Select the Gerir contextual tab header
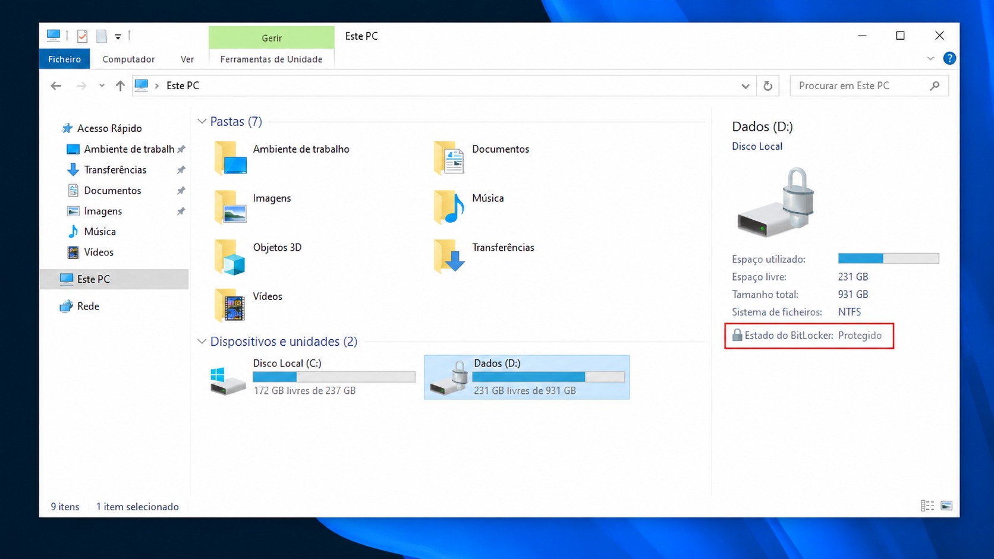994x559 pixels. pos(272,37)
